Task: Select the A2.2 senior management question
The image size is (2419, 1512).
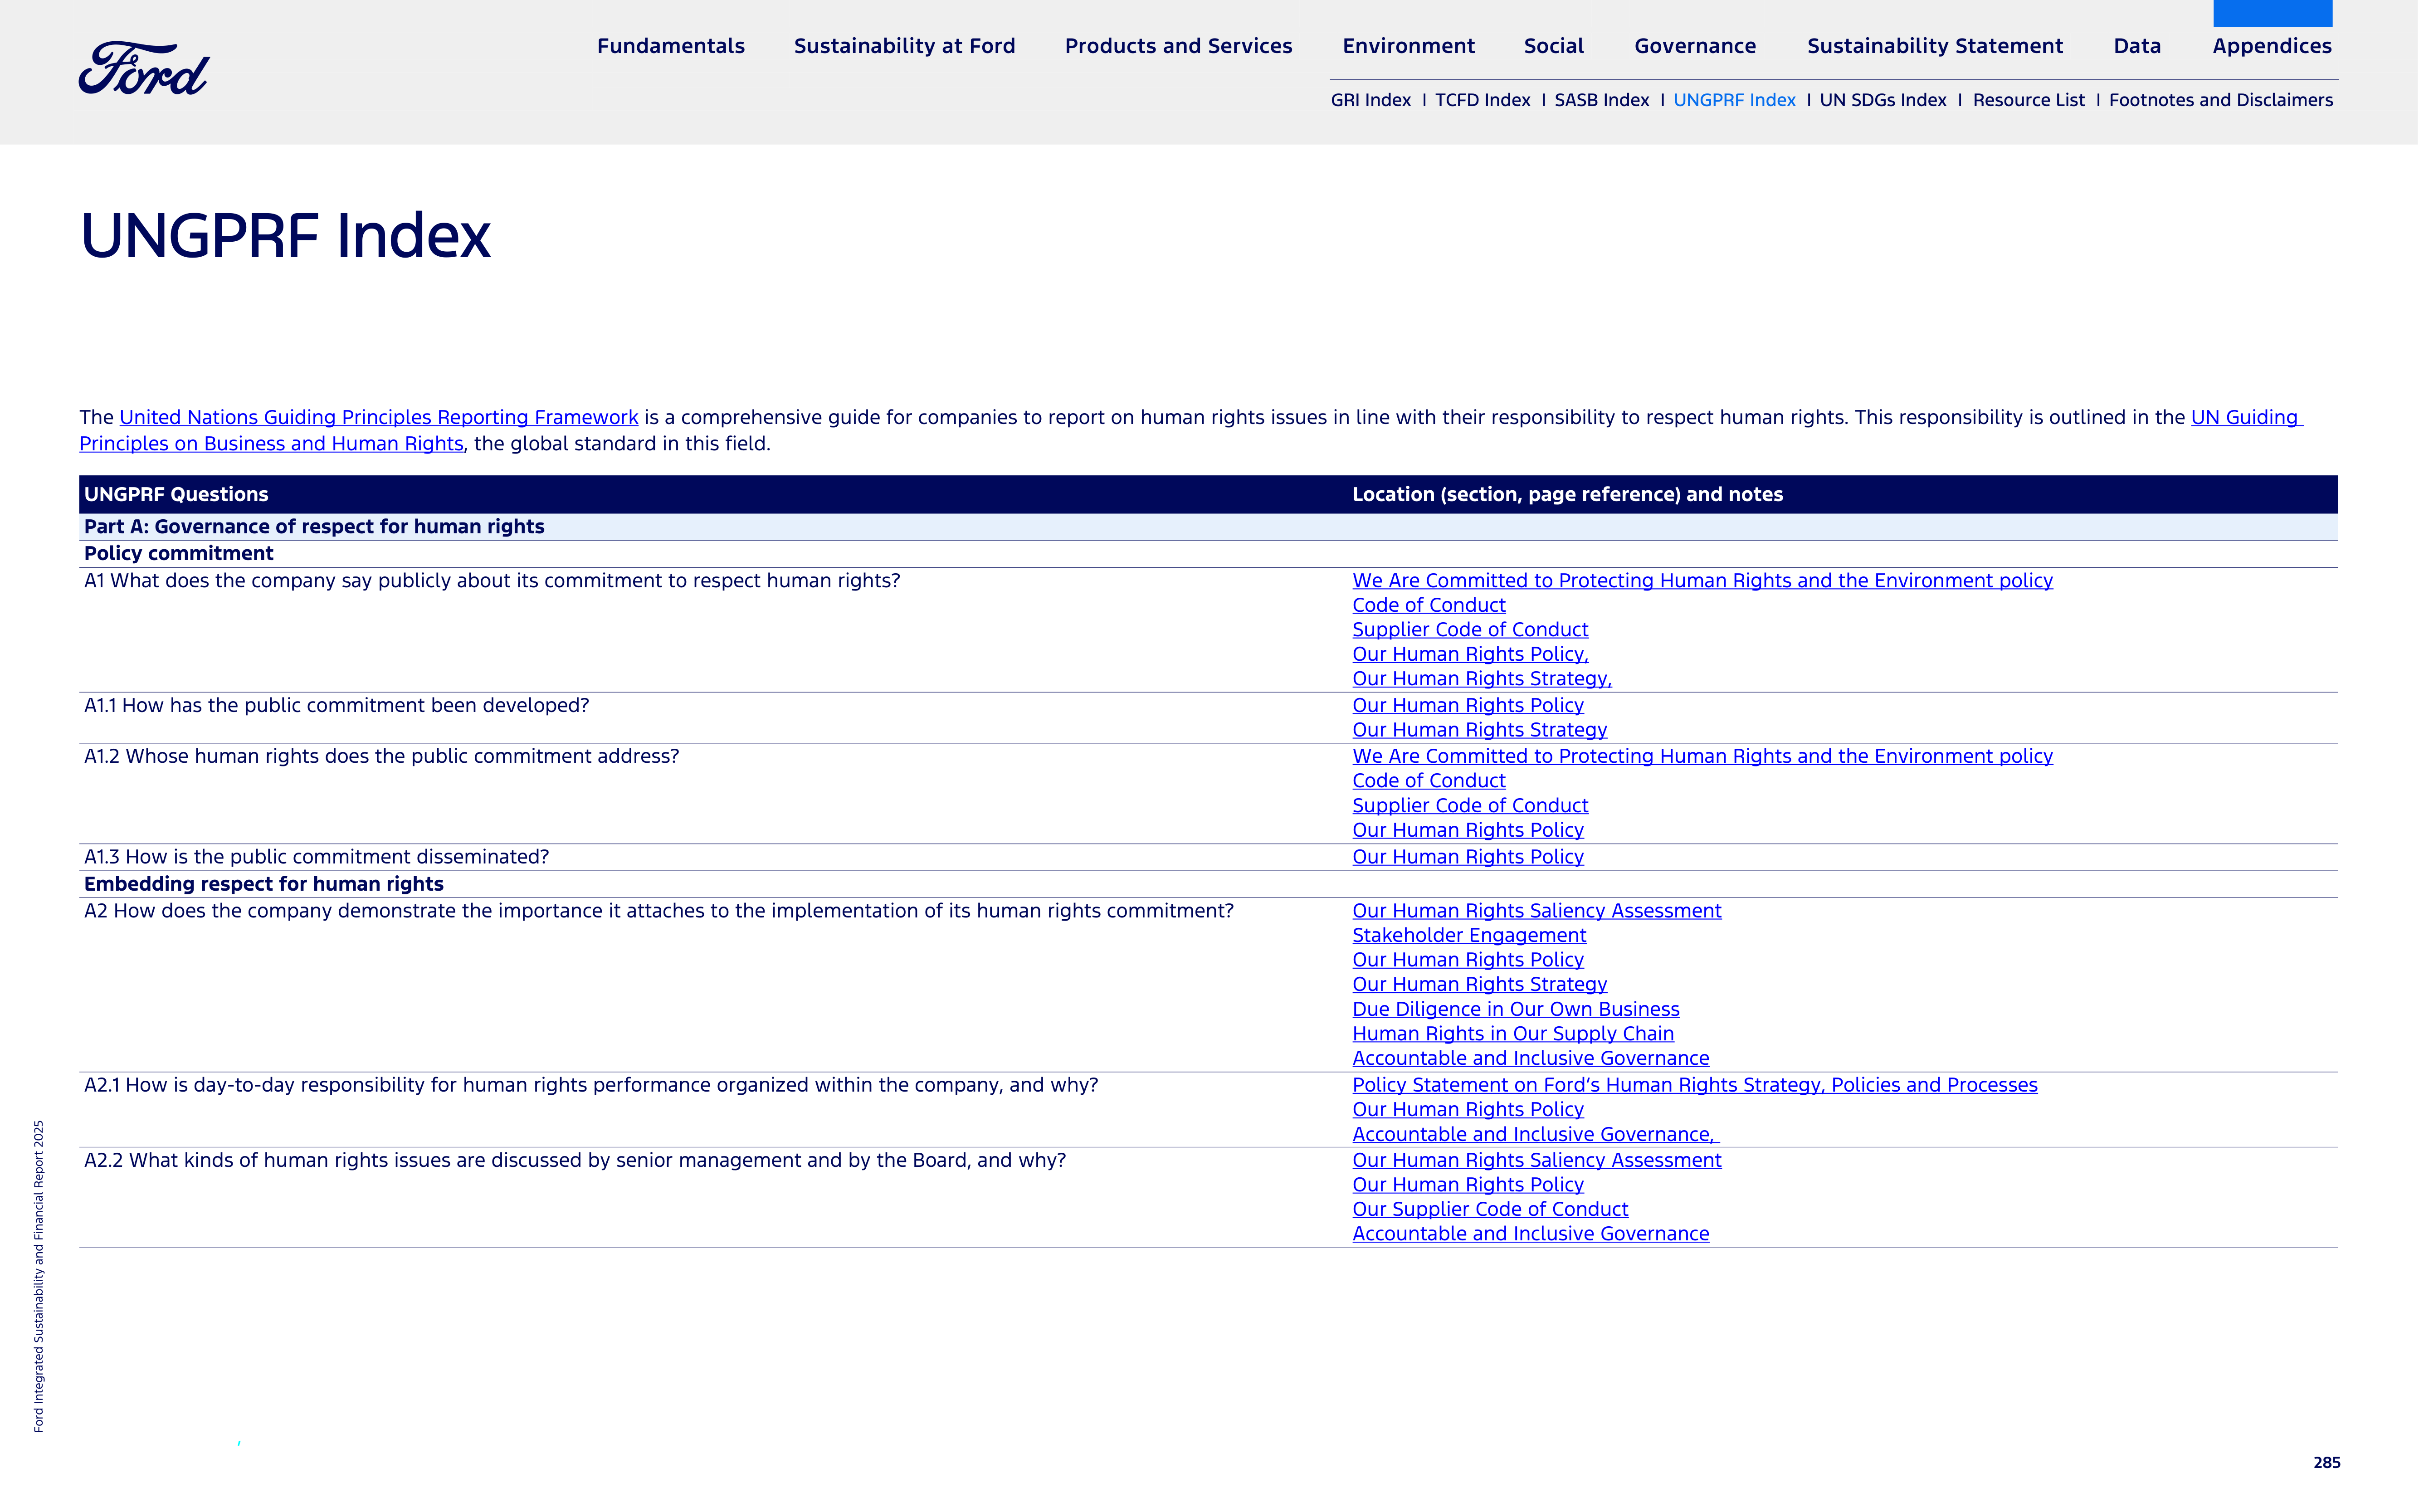Action: pyautogui.click(x=575, y=1161)
